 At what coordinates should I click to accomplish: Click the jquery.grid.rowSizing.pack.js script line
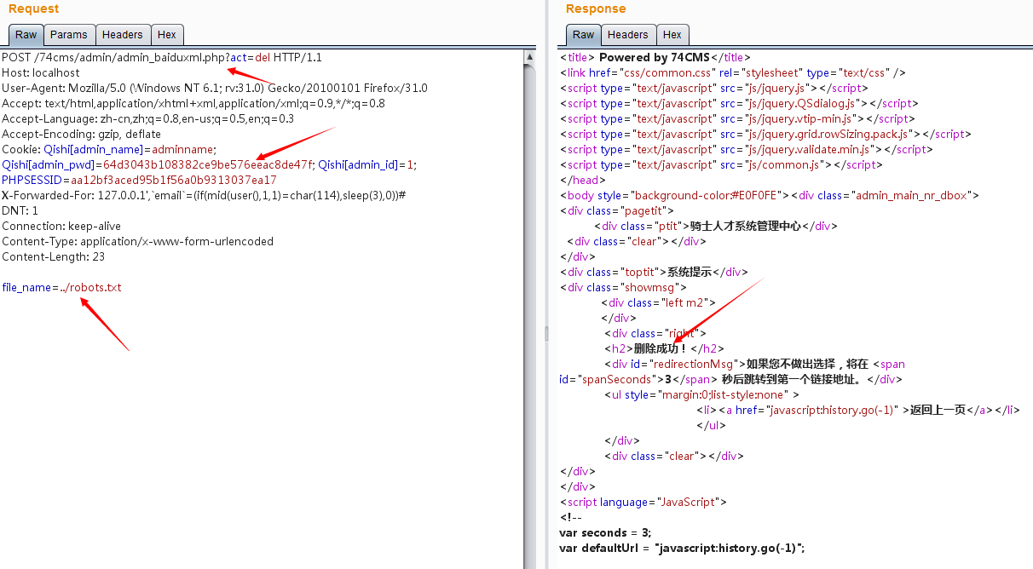pos(766,134)
